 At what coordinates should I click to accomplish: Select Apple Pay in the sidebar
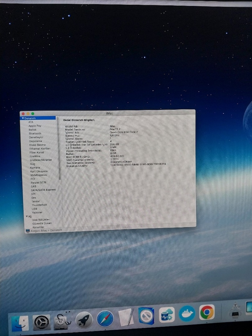[x=35, y=126]
